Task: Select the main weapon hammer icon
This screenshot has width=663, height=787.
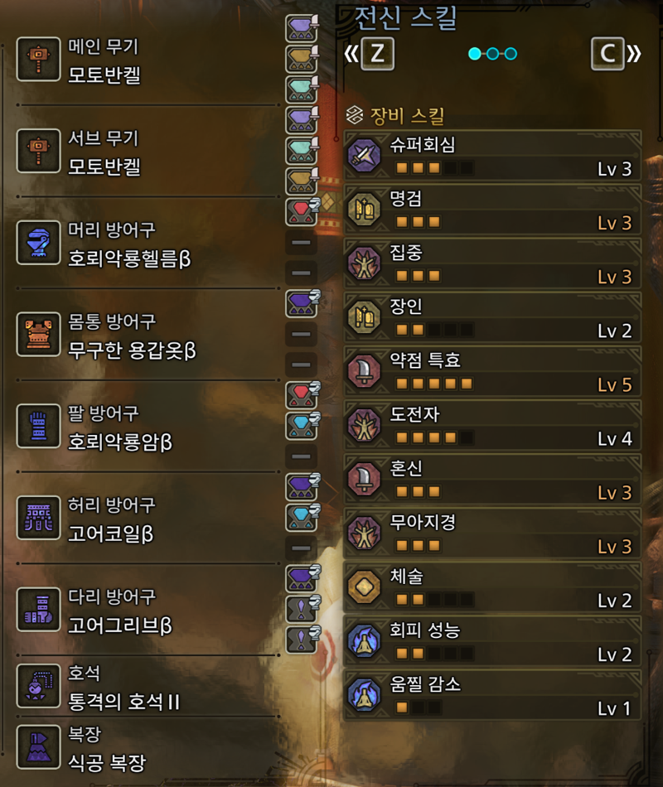Action: coord(39,59)
